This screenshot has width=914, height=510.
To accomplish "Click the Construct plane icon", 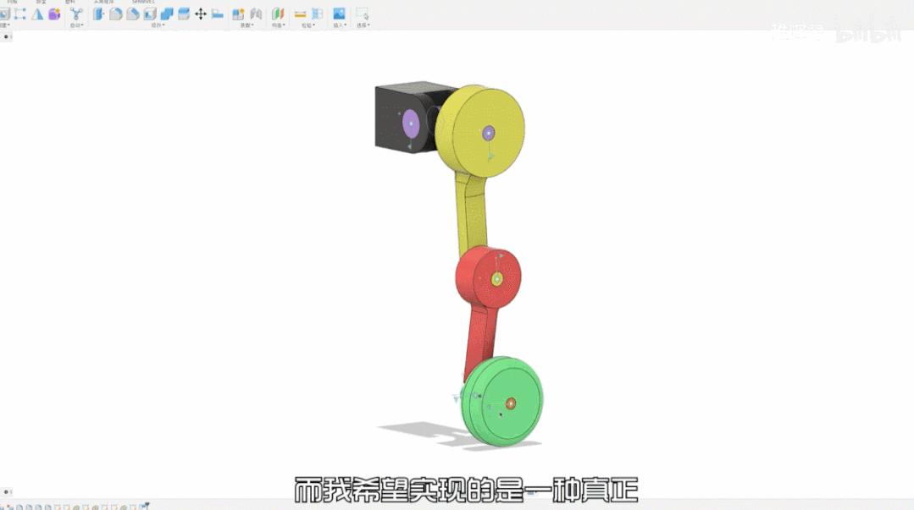I will point(278,14).
